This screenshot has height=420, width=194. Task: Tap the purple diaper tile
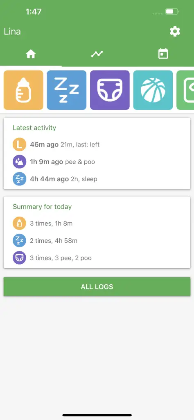(110, 90)
